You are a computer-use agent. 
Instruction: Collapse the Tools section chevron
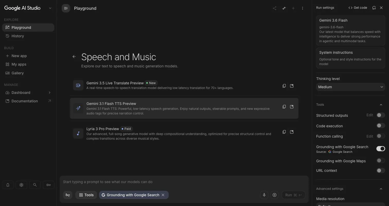pyautogui.click(x=381, y=105)
